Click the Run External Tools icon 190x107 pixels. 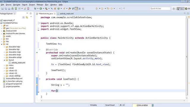pyautogui.click(x=46, y=9)
